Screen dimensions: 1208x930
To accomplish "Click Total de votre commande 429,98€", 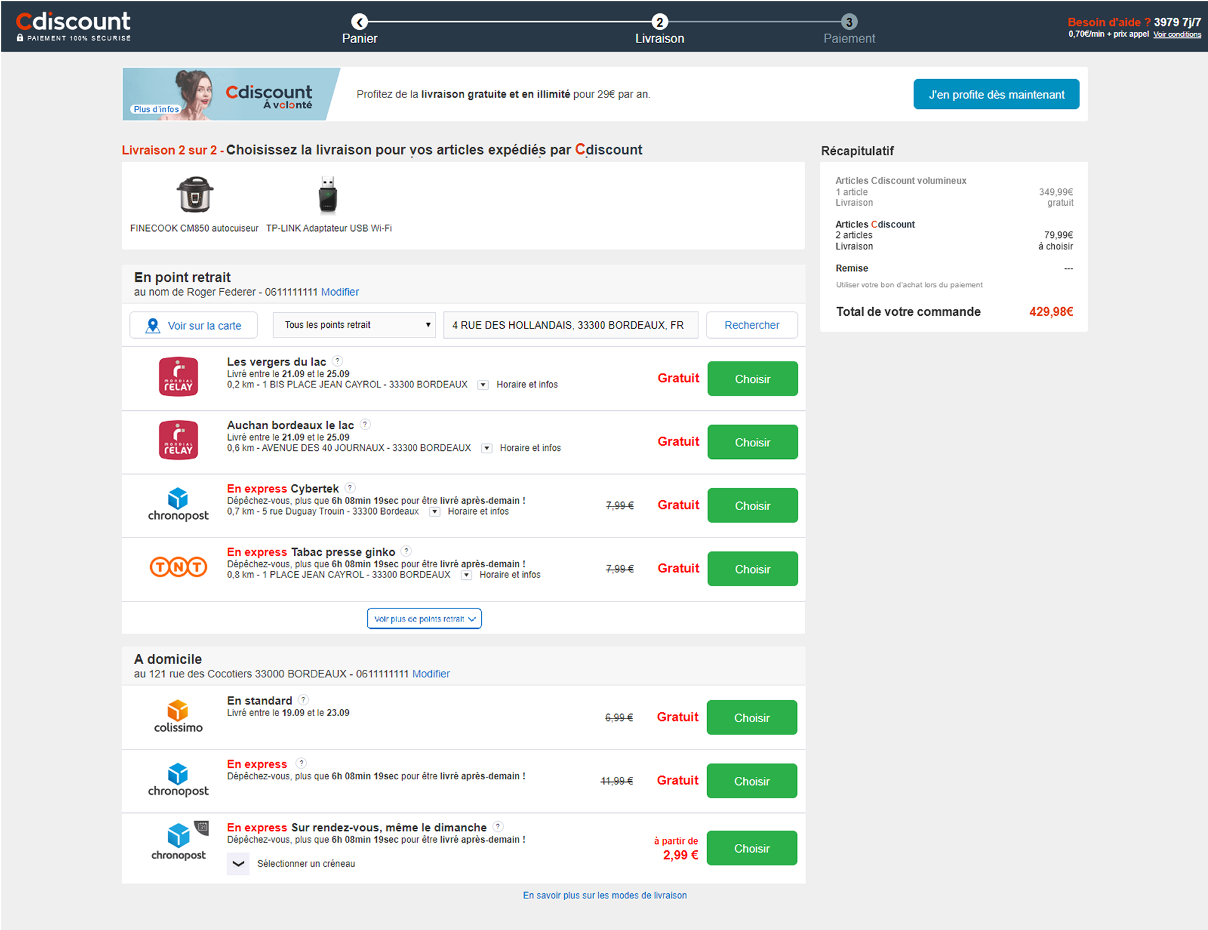I will (954, 311).
